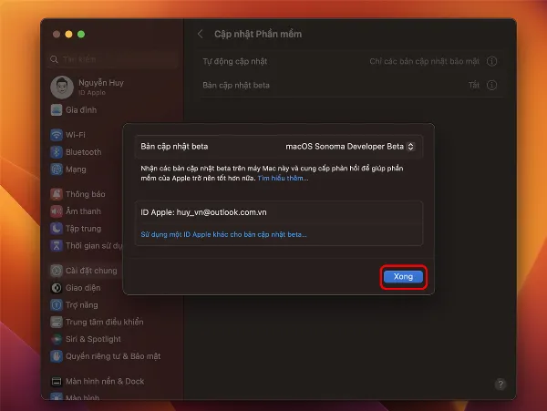The width and height of the screenshot is (547, 411).
Task: Open Trợ năng accessibility icon
Action: coord(57,305)
